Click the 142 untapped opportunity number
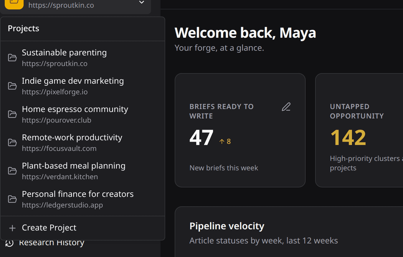 (348, 137)
